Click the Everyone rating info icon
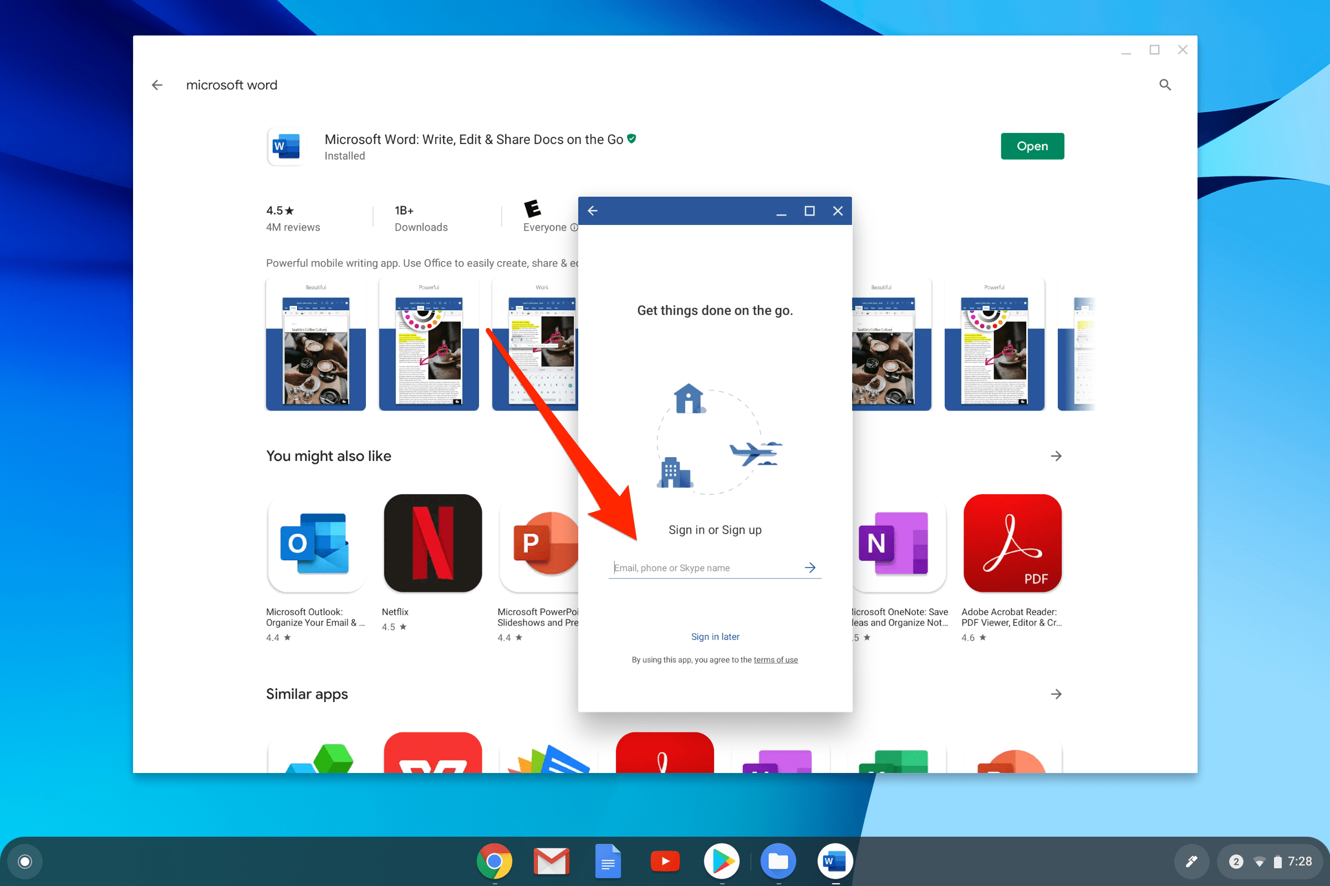 coord(574,227)
